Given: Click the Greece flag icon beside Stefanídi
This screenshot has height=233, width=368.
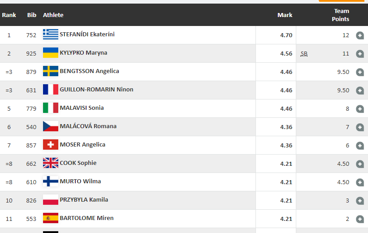Looking at the screenshot, I should point(51,35).
